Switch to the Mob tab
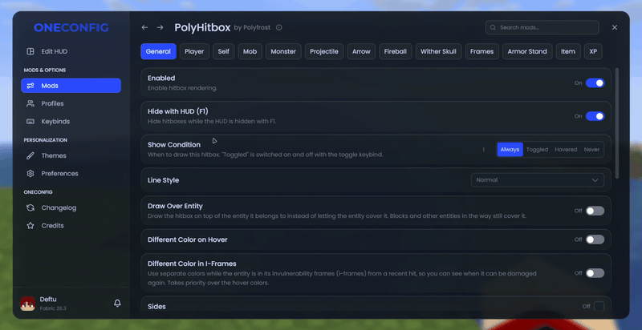The width and height of the screenshot is (642, 330). pyautogui.click(x=250, y=51)
